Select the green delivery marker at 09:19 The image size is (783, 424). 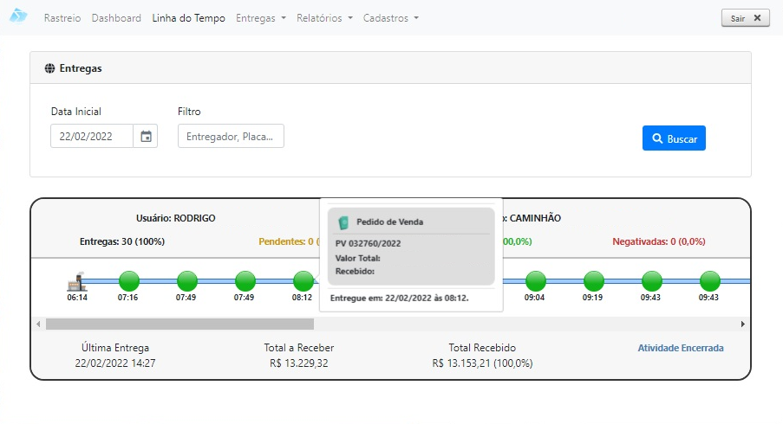point(593,280)
